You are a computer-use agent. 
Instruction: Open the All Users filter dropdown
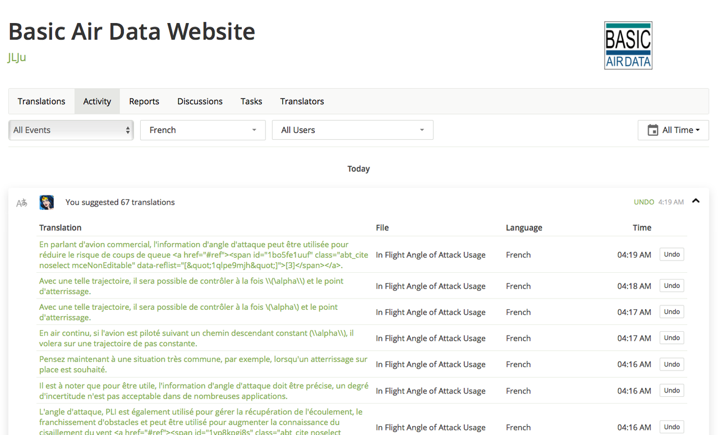(x=352, y=130)
